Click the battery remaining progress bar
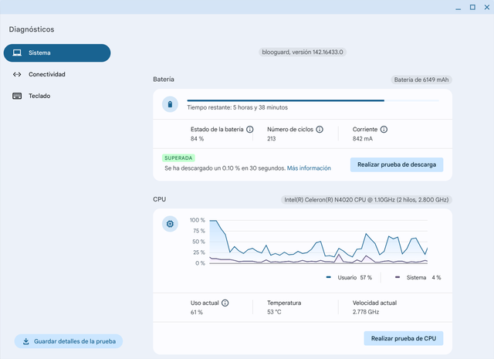The height and width of the screenshot is (359, 494). [x=312, y=100]
